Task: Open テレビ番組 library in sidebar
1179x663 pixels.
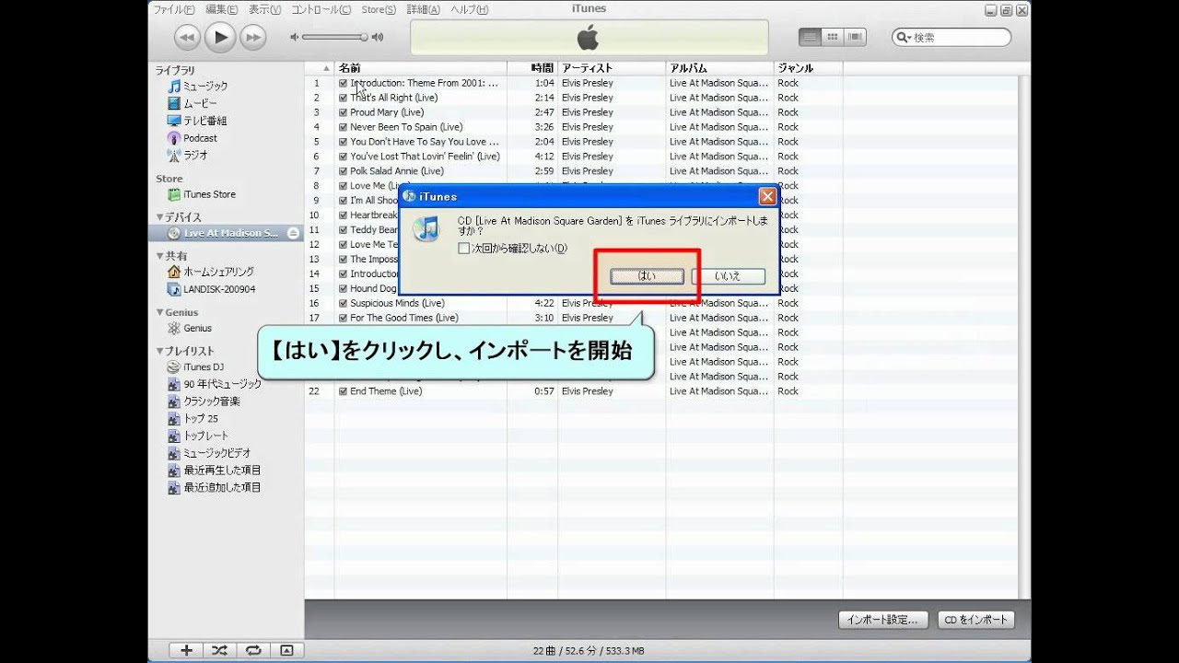Action: click(x=197, y=121)
